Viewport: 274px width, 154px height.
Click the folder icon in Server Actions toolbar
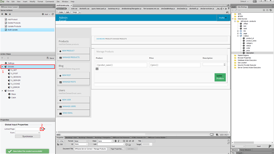tap(6, 14)
